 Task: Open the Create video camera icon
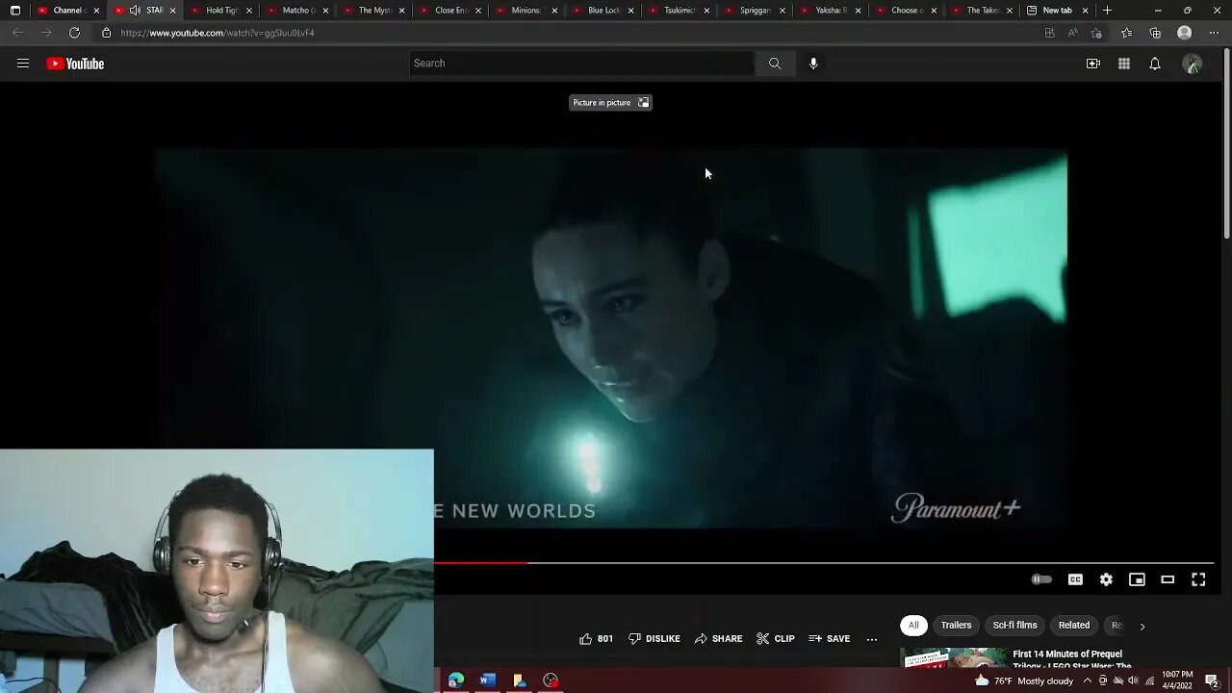[x=1093, y=64]
